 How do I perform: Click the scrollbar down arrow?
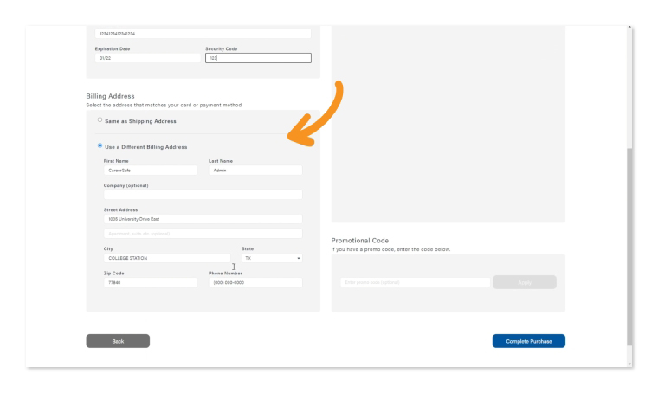coord(629,364)
